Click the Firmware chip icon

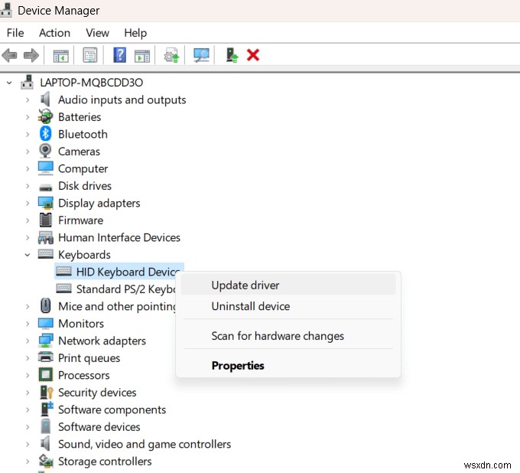coord(45,220)
